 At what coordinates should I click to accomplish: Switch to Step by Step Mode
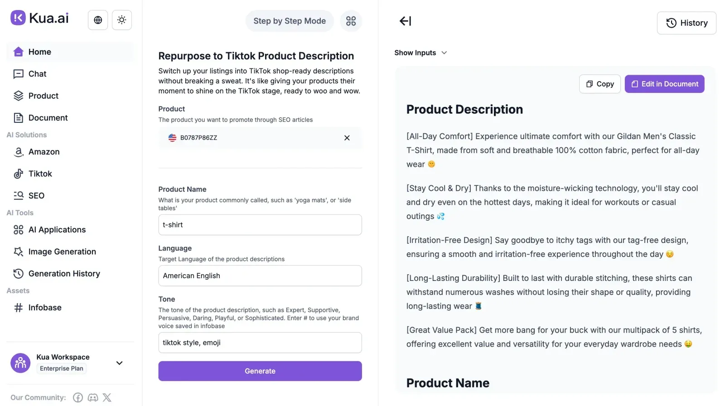290,21
